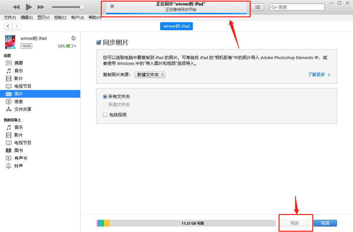The width and height of the screenshot is (353, 232).
Task: Open the 帮助(H) menu
Action: (95, 18)
